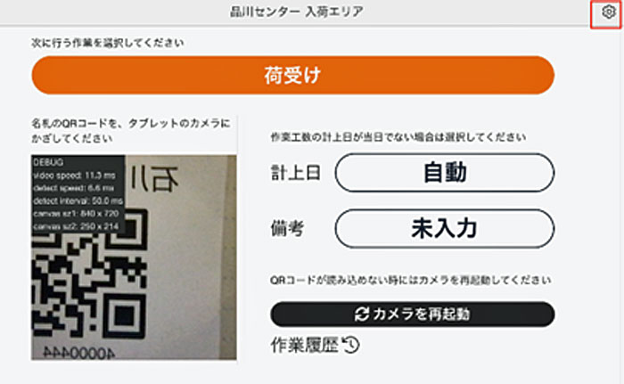
Task: Click the QRコード scanning instruction text above camera
Action: coord(130,131)
